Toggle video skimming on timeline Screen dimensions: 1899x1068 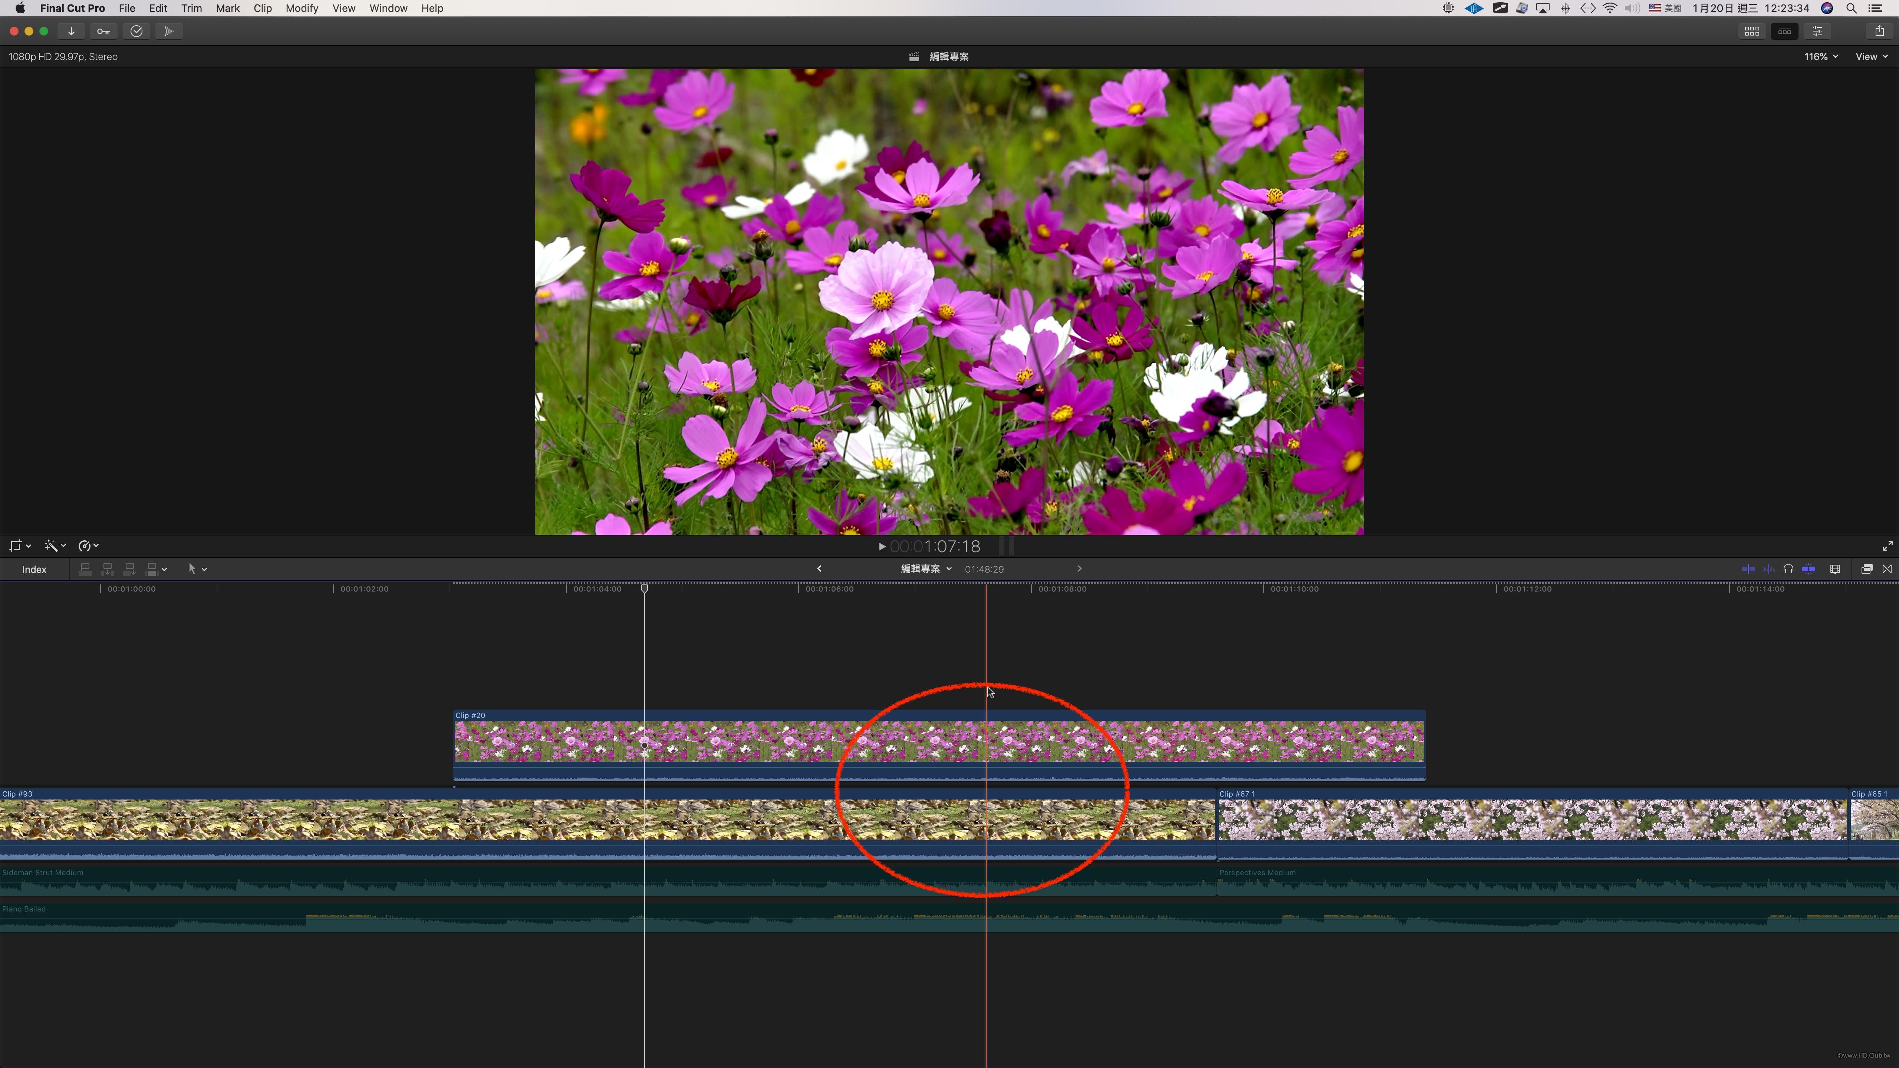[x=1748, y=569]
